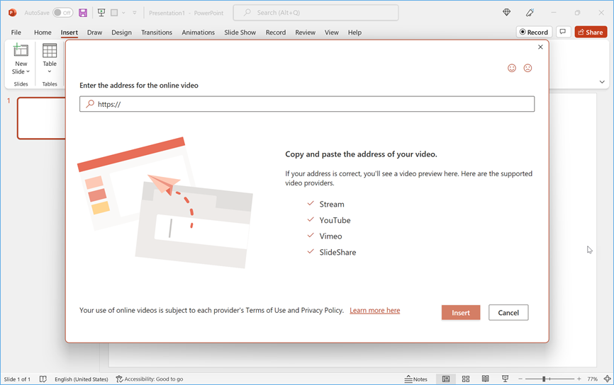
Task: Click the Comments icon near Share
Action: [x=563, y=32]
